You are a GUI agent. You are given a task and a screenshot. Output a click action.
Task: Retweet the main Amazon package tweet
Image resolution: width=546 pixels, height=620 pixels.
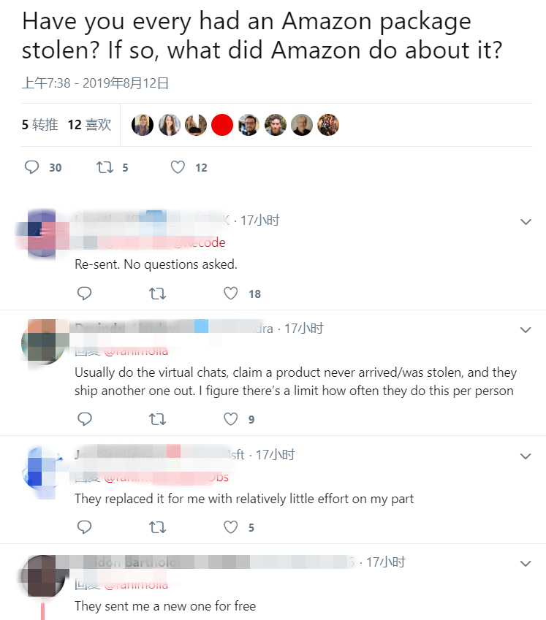pyautogui.click(x=105, y=167)
